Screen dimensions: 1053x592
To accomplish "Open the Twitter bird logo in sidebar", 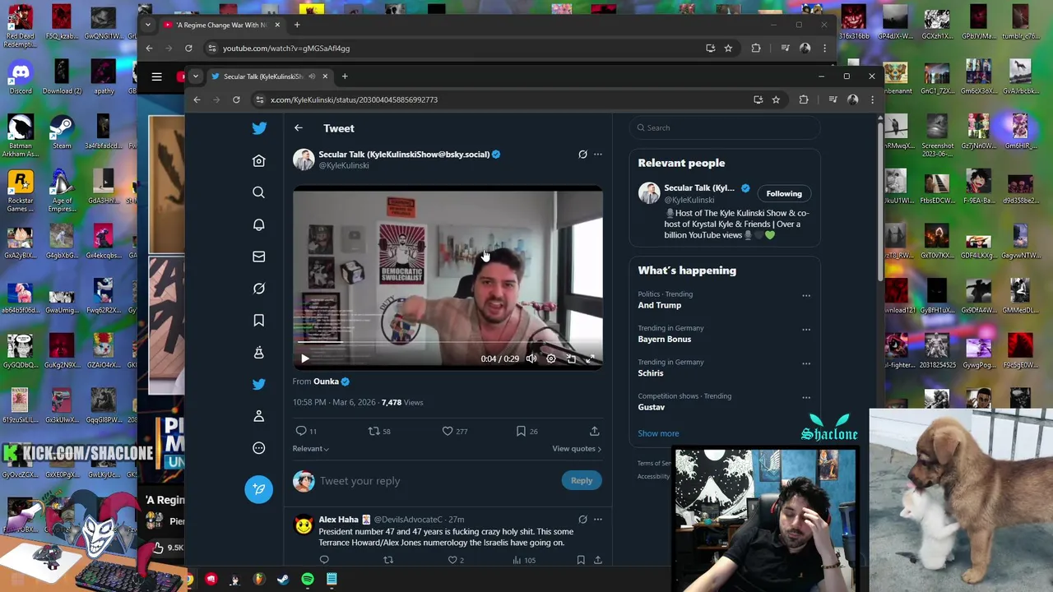I will click(x=259, y=128).
